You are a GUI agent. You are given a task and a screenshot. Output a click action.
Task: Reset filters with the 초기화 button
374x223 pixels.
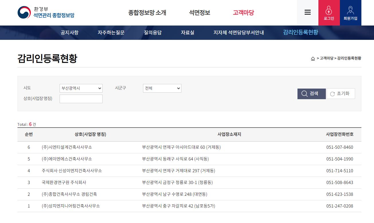coord(340,94)
